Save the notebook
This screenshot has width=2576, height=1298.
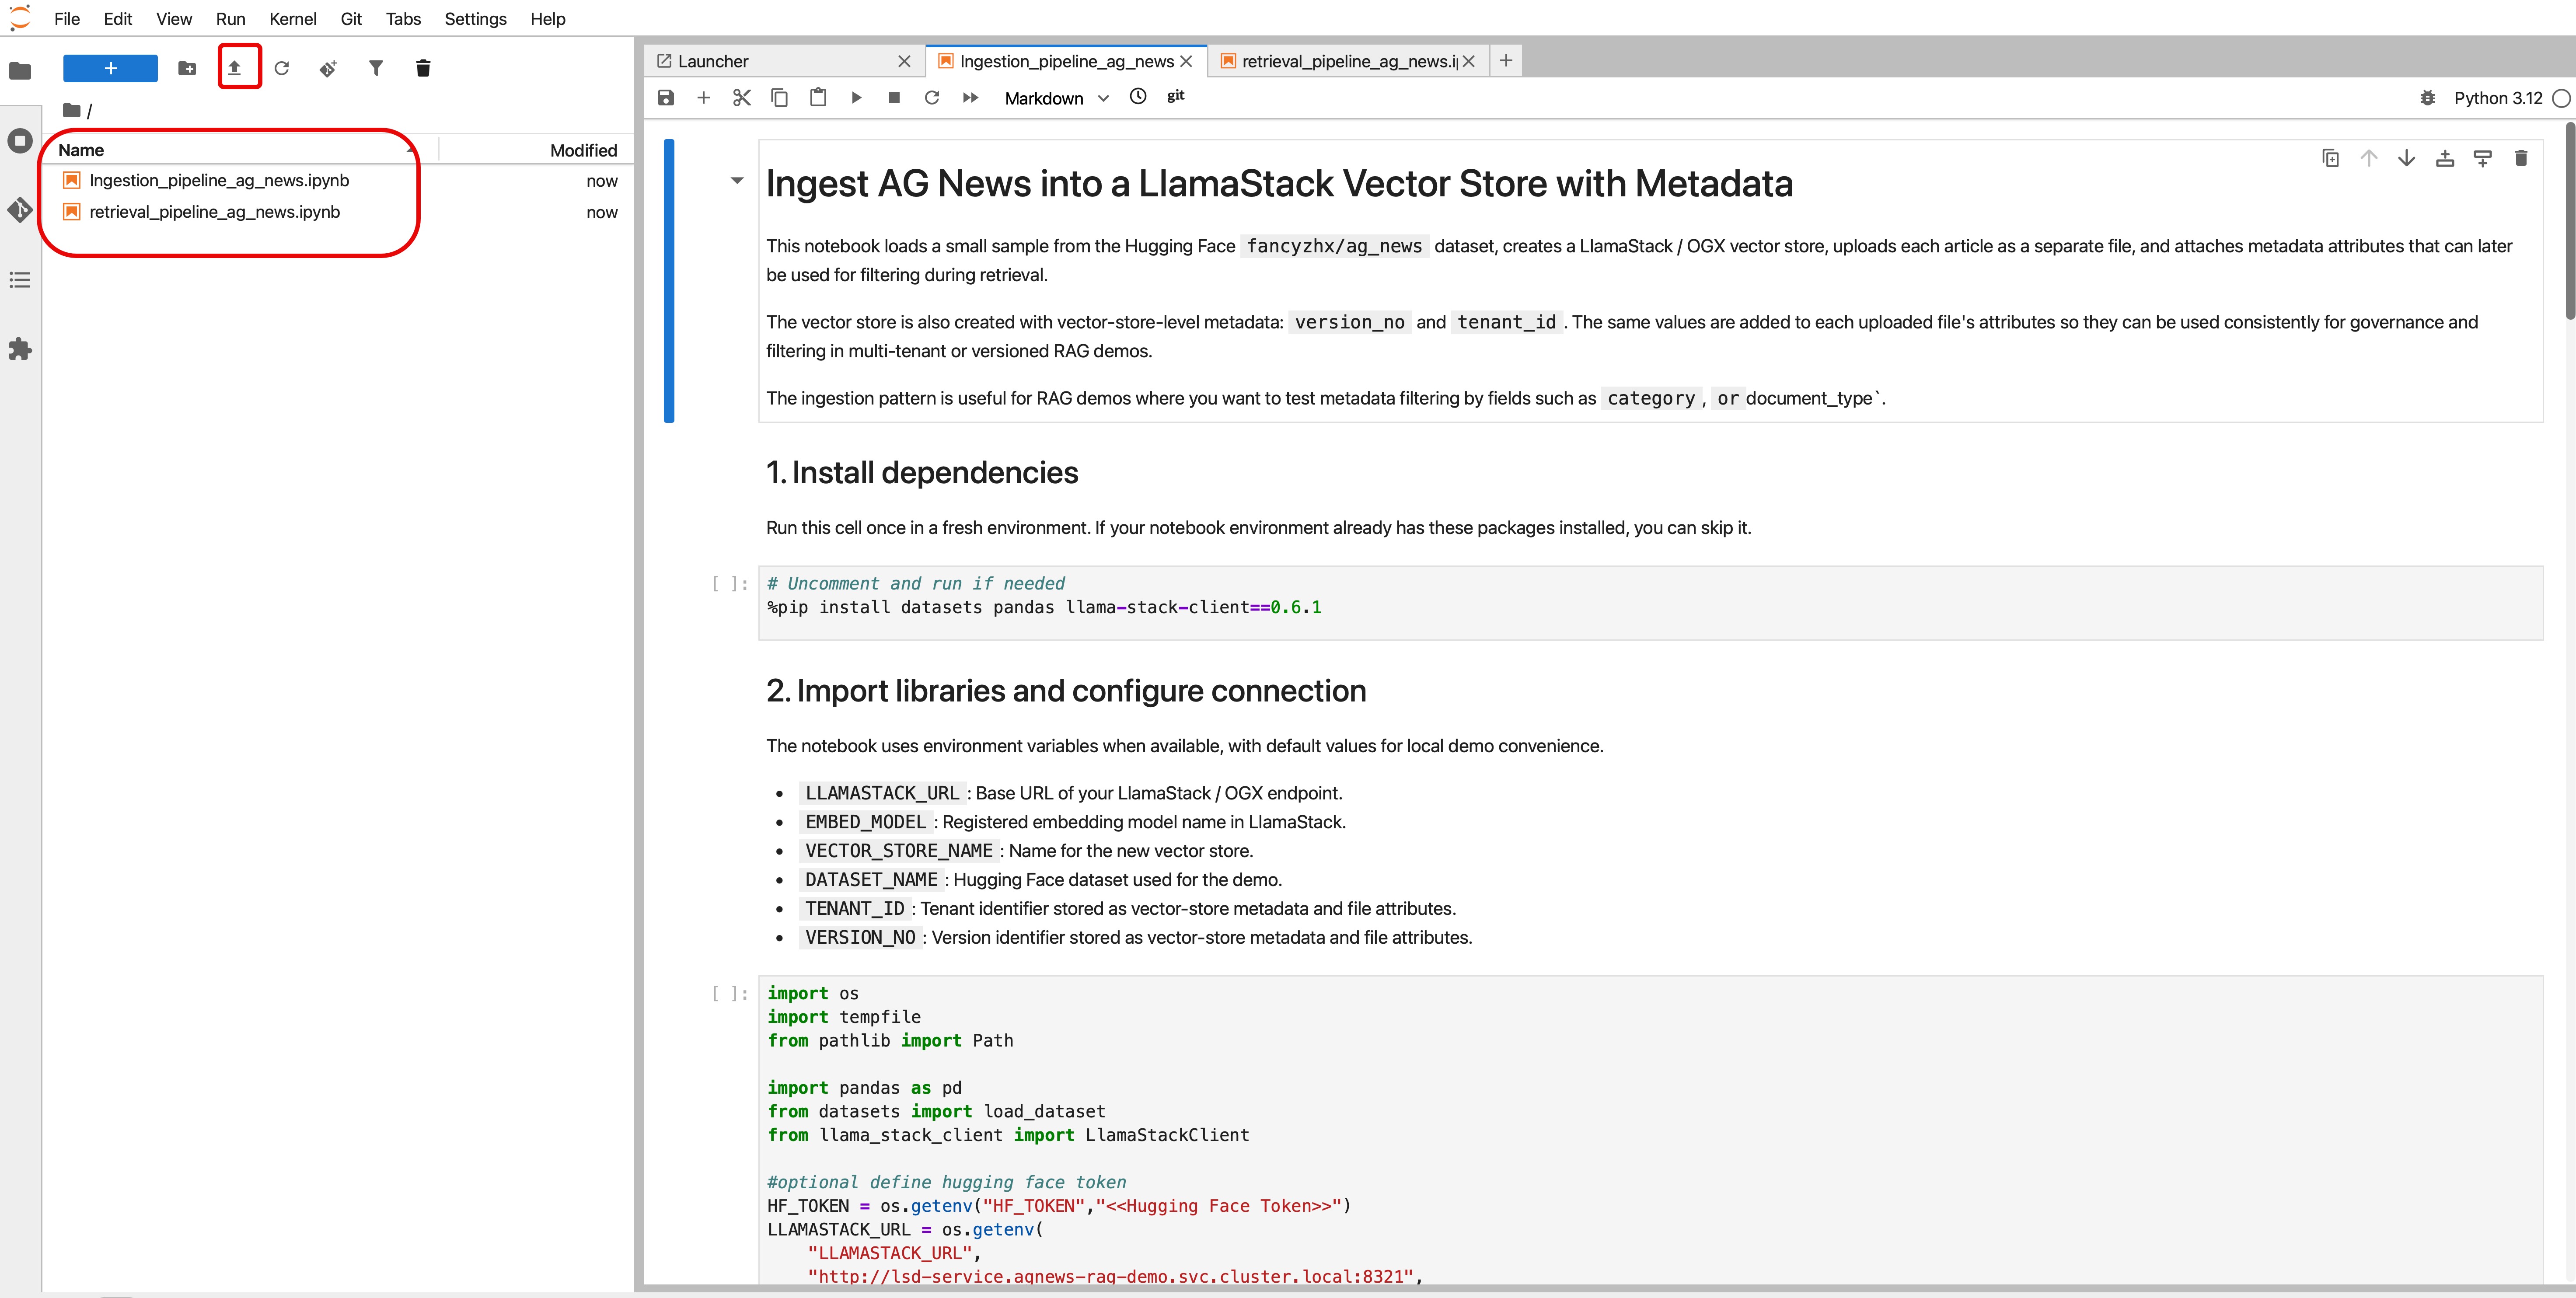(x=666, y=97)
